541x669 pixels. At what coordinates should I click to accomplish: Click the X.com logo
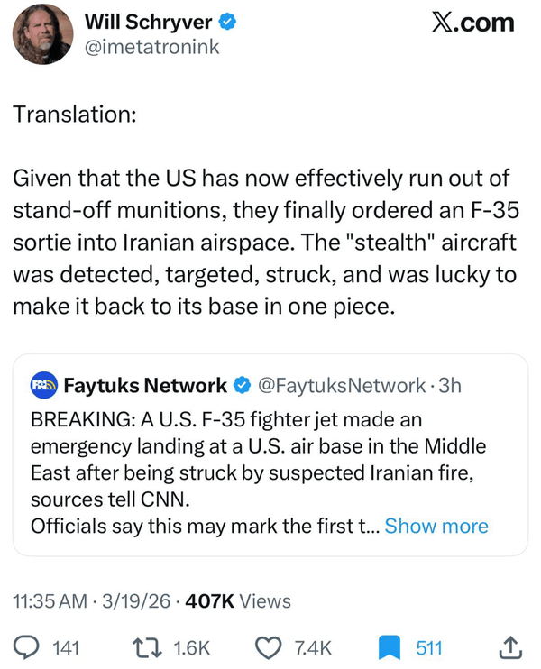(472, 23)
